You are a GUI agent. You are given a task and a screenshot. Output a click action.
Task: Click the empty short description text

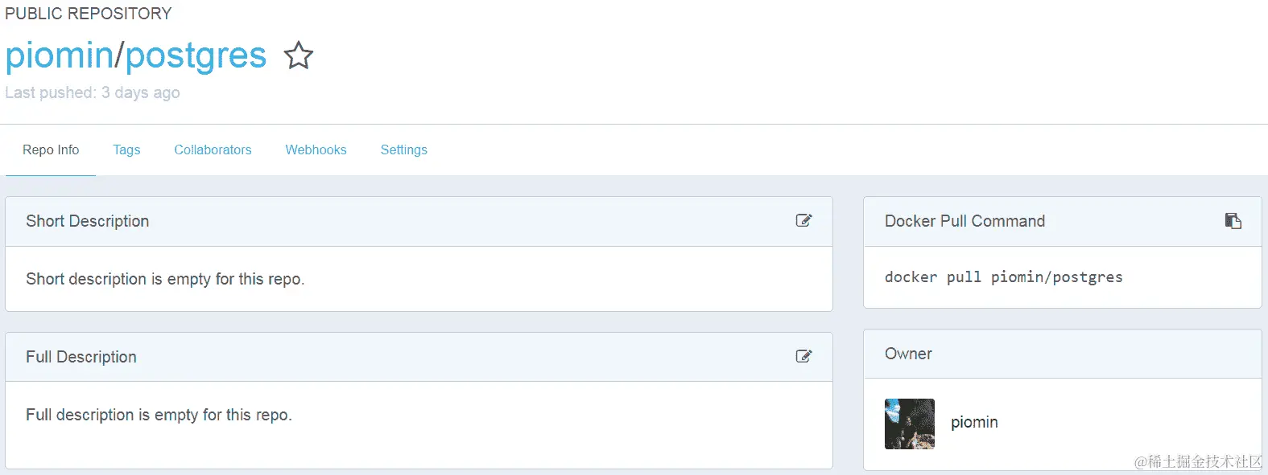(165, 279)
